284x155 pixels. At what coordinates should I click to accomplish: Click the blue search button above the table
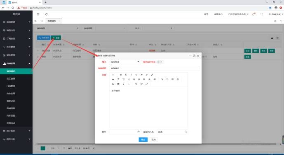pyautogui.click(x=44, y=38)
